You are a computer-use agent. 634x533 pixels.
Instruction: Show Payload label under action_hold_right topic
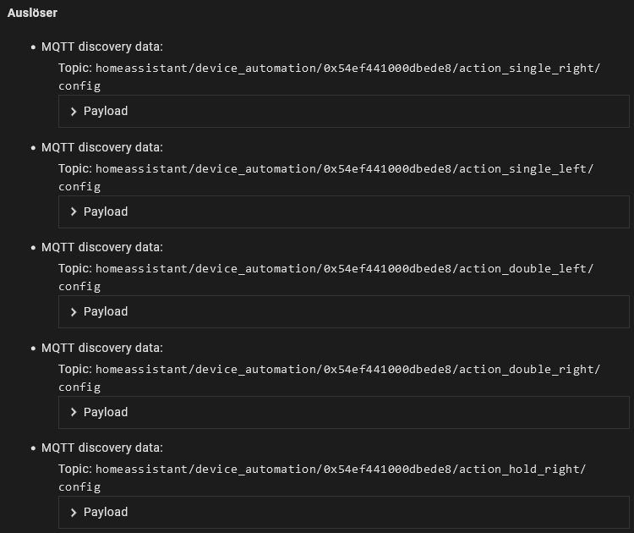point(106,512)
